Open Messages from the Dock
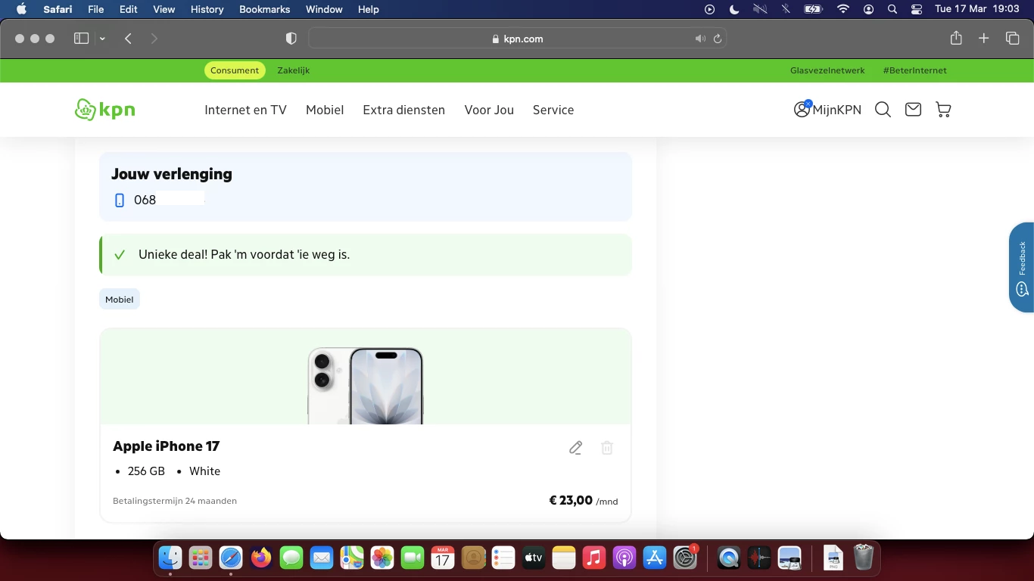Image resolution: width=1034 pixels, height=581 pixels. pyautogui.click(x=291, y=558)
